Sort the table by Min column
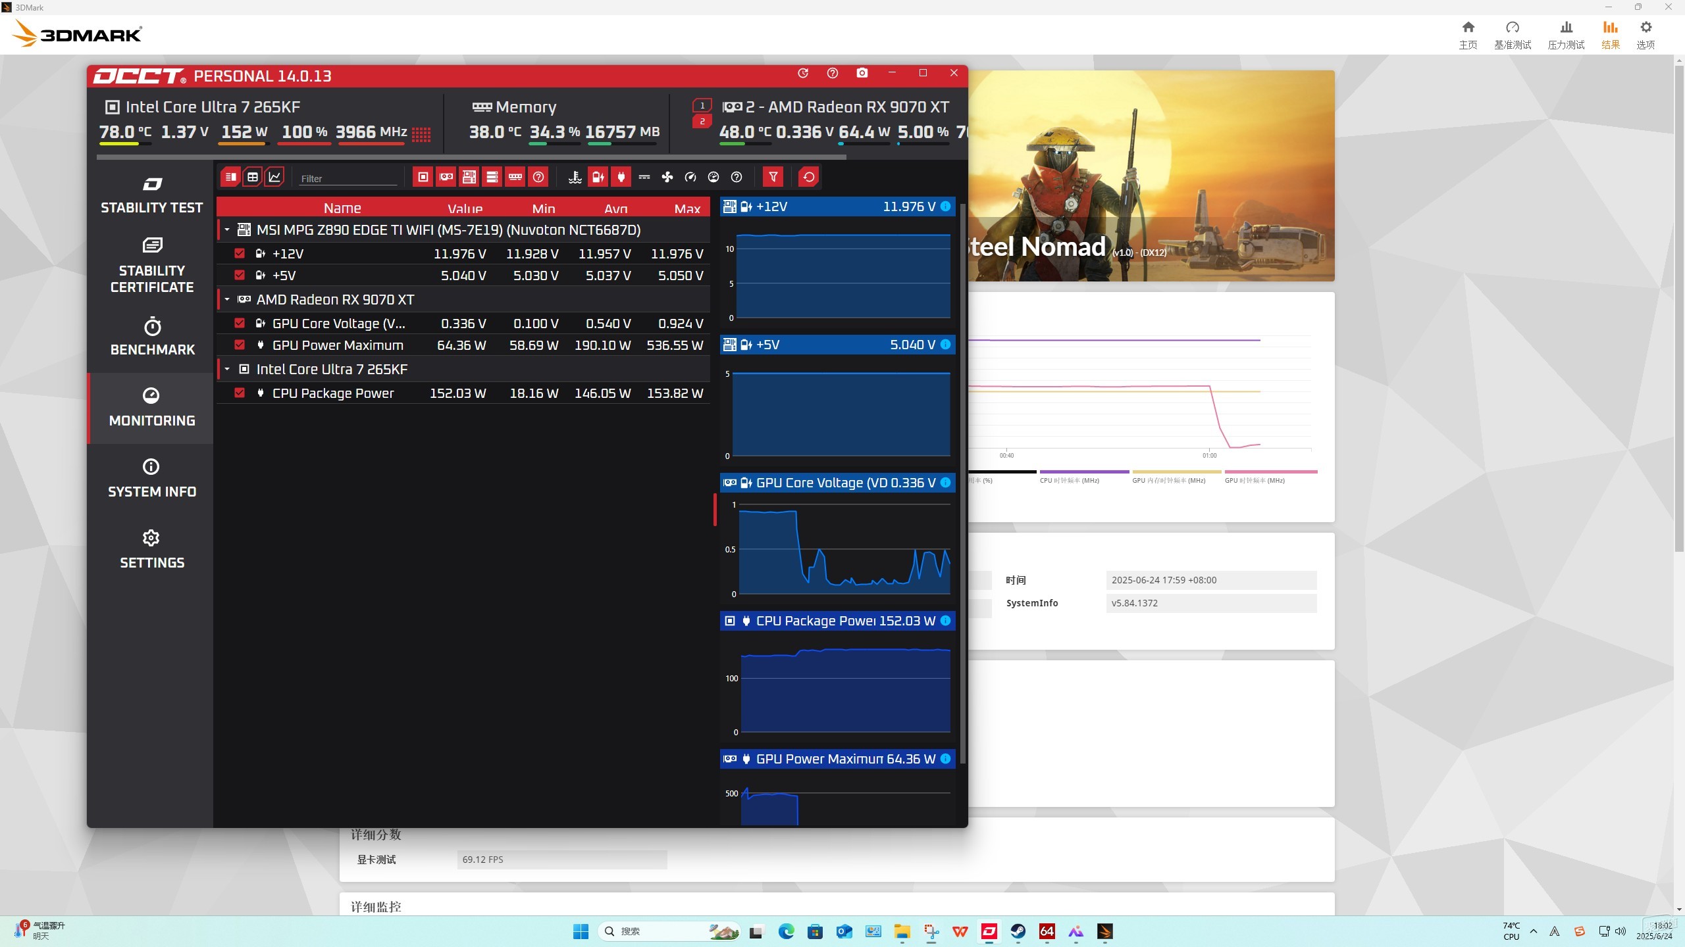 pos(544,208)
